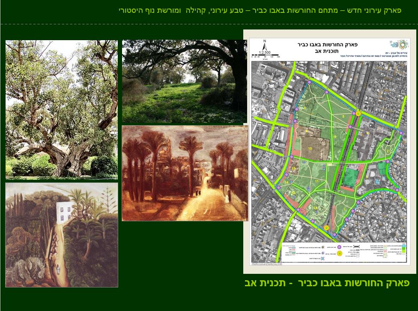Select zone marker numbered 5 on the map
Screen dimensions: 418x311
(x=343, y=116)
